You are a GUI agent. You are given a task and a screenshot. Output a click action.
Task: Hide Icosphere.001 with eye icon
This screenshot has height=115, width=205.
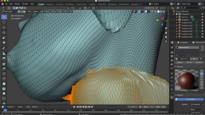202,23
